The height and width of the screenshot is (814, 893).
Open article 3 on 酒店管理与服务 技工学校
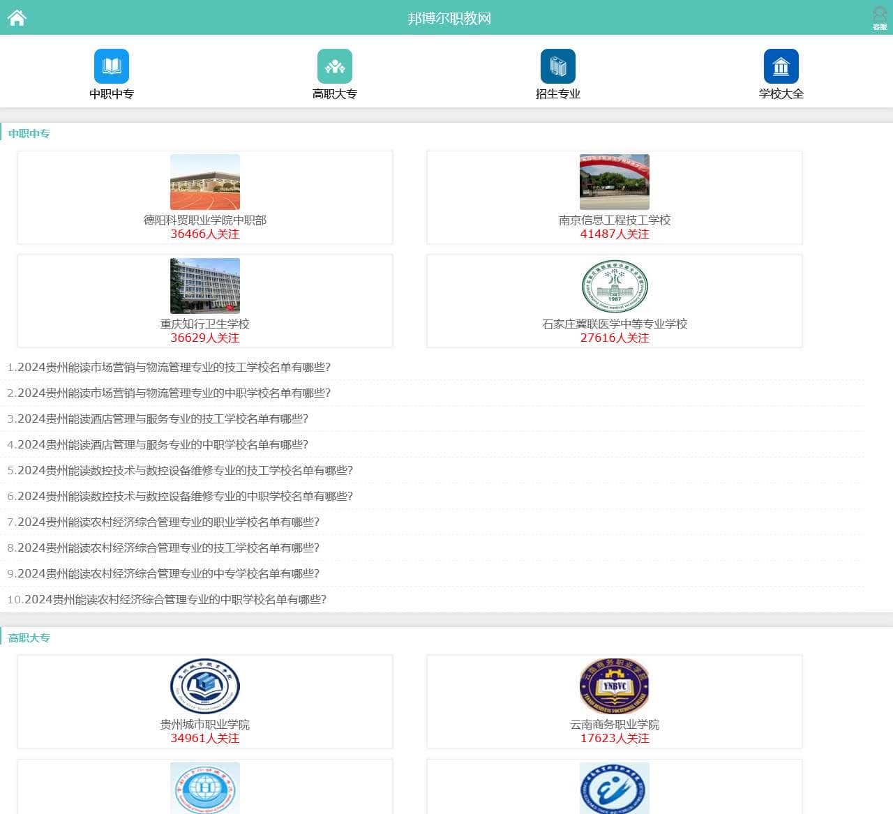[x=163, y=419]
